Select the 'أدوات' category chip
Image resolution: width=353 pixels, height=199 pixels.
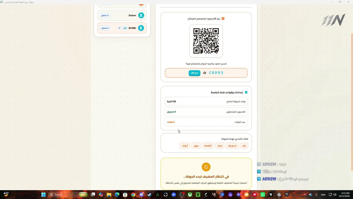pos(185,146)
